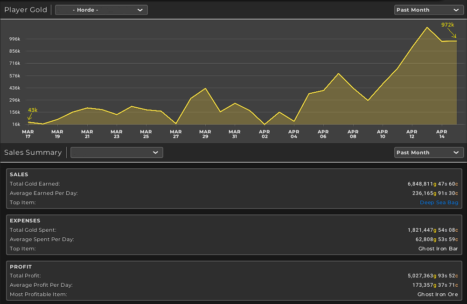Viewport: 467px width, 304px height.
Task: Open the empty Sales Summary filter dropdown
Action: point(117,152)
